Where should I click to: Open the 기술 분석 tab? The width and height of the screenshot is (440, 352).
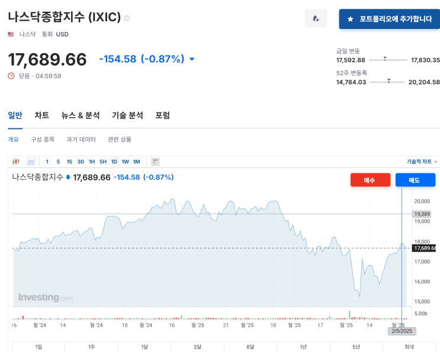click(x=127, y=115)
